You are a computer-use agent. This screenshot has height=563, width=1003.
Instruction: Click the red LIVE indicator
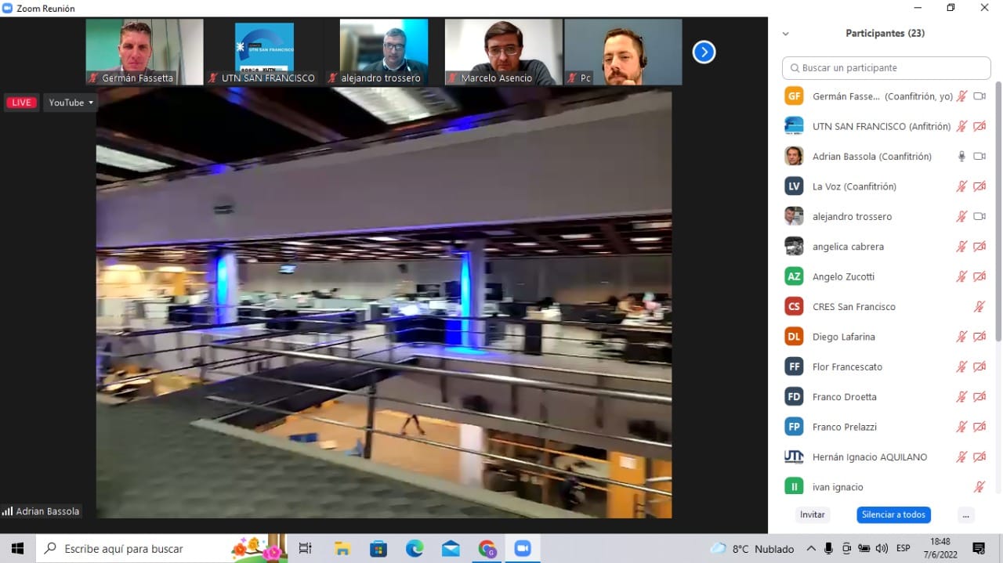click(22, 103)
